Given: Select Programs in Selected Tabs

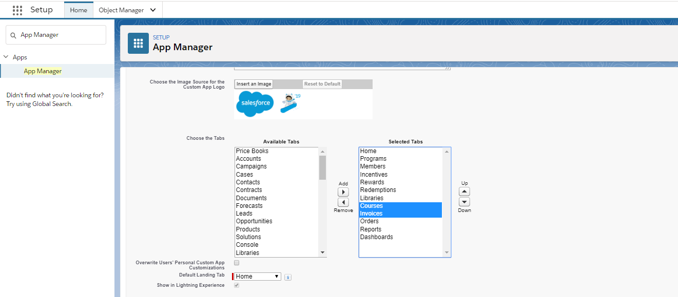Looking at the screenshot, I should (x=401, y=159).
